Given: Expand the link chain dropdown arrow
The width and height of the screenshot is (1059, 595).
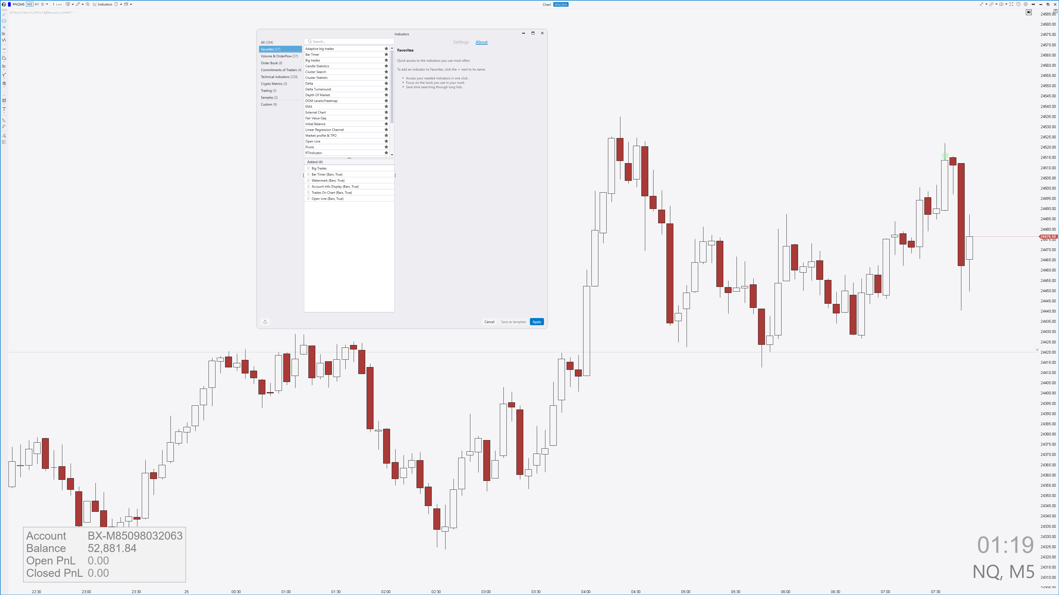Looking at the screenshot, I should [x=996, y=4].
